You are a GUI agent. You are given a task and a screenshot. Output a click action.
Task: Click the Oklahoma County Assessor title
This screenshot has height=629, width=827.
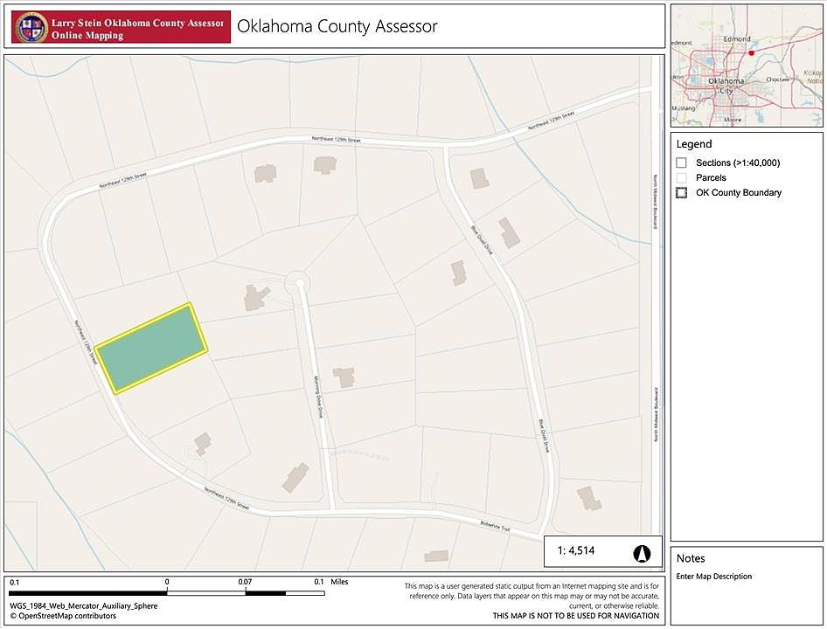(337, 26)
